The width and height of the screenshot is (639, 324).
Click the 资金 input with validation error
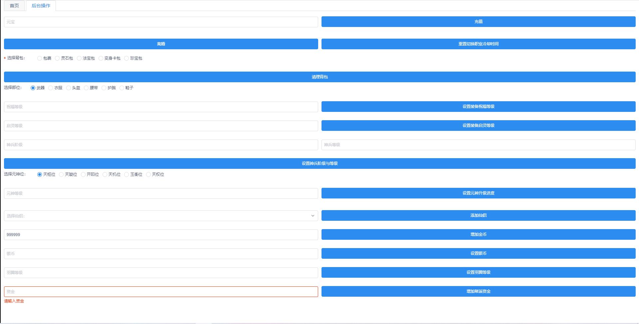point(161,292)
